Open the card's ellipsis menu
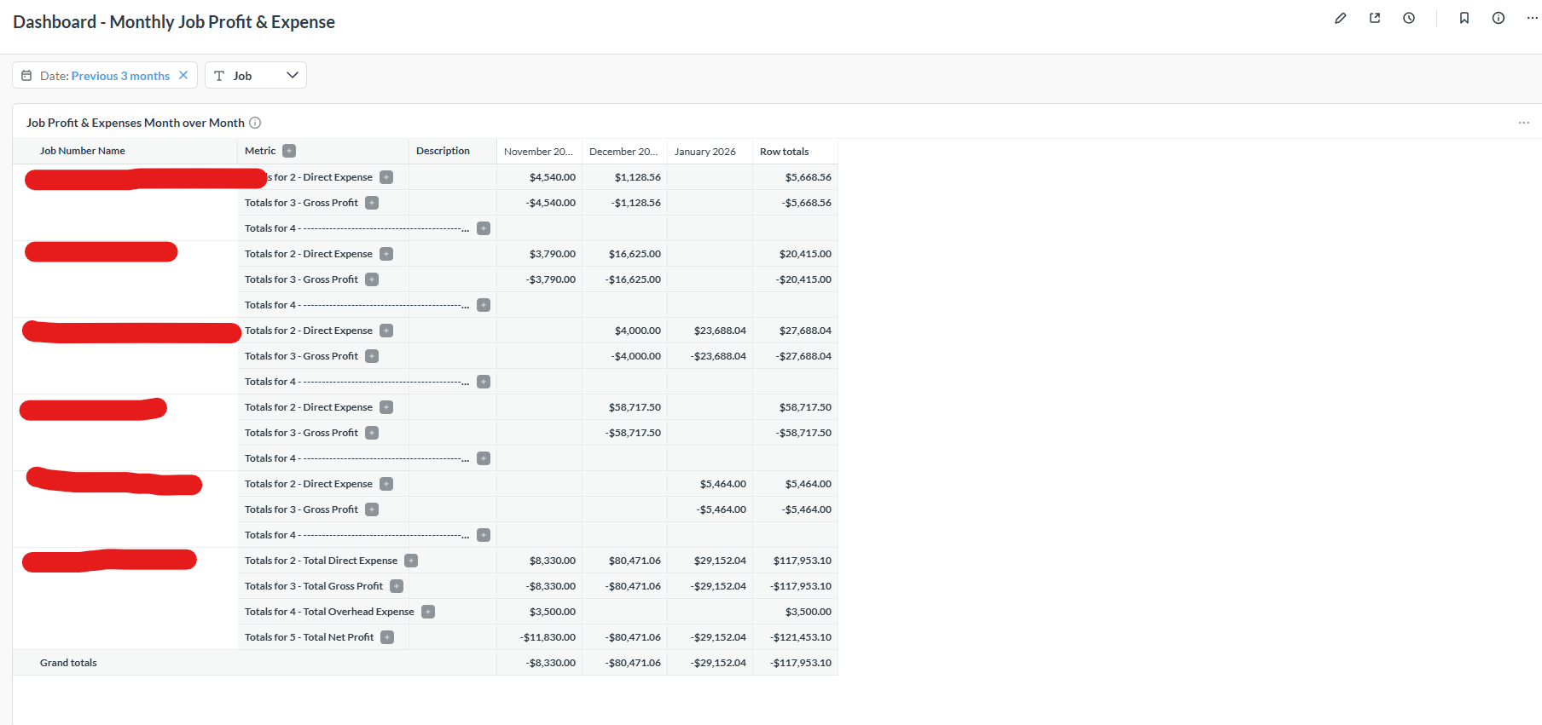The height and width of the screenshot is (725, 1542). (1523, 123)
